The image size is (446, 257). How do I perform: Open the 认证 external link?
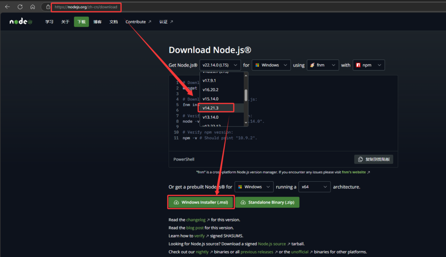(166, 22)
